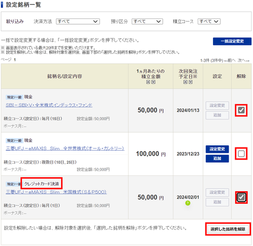Click 一括設定変更 button
The image size is (253, 246).
coord(232,41)
